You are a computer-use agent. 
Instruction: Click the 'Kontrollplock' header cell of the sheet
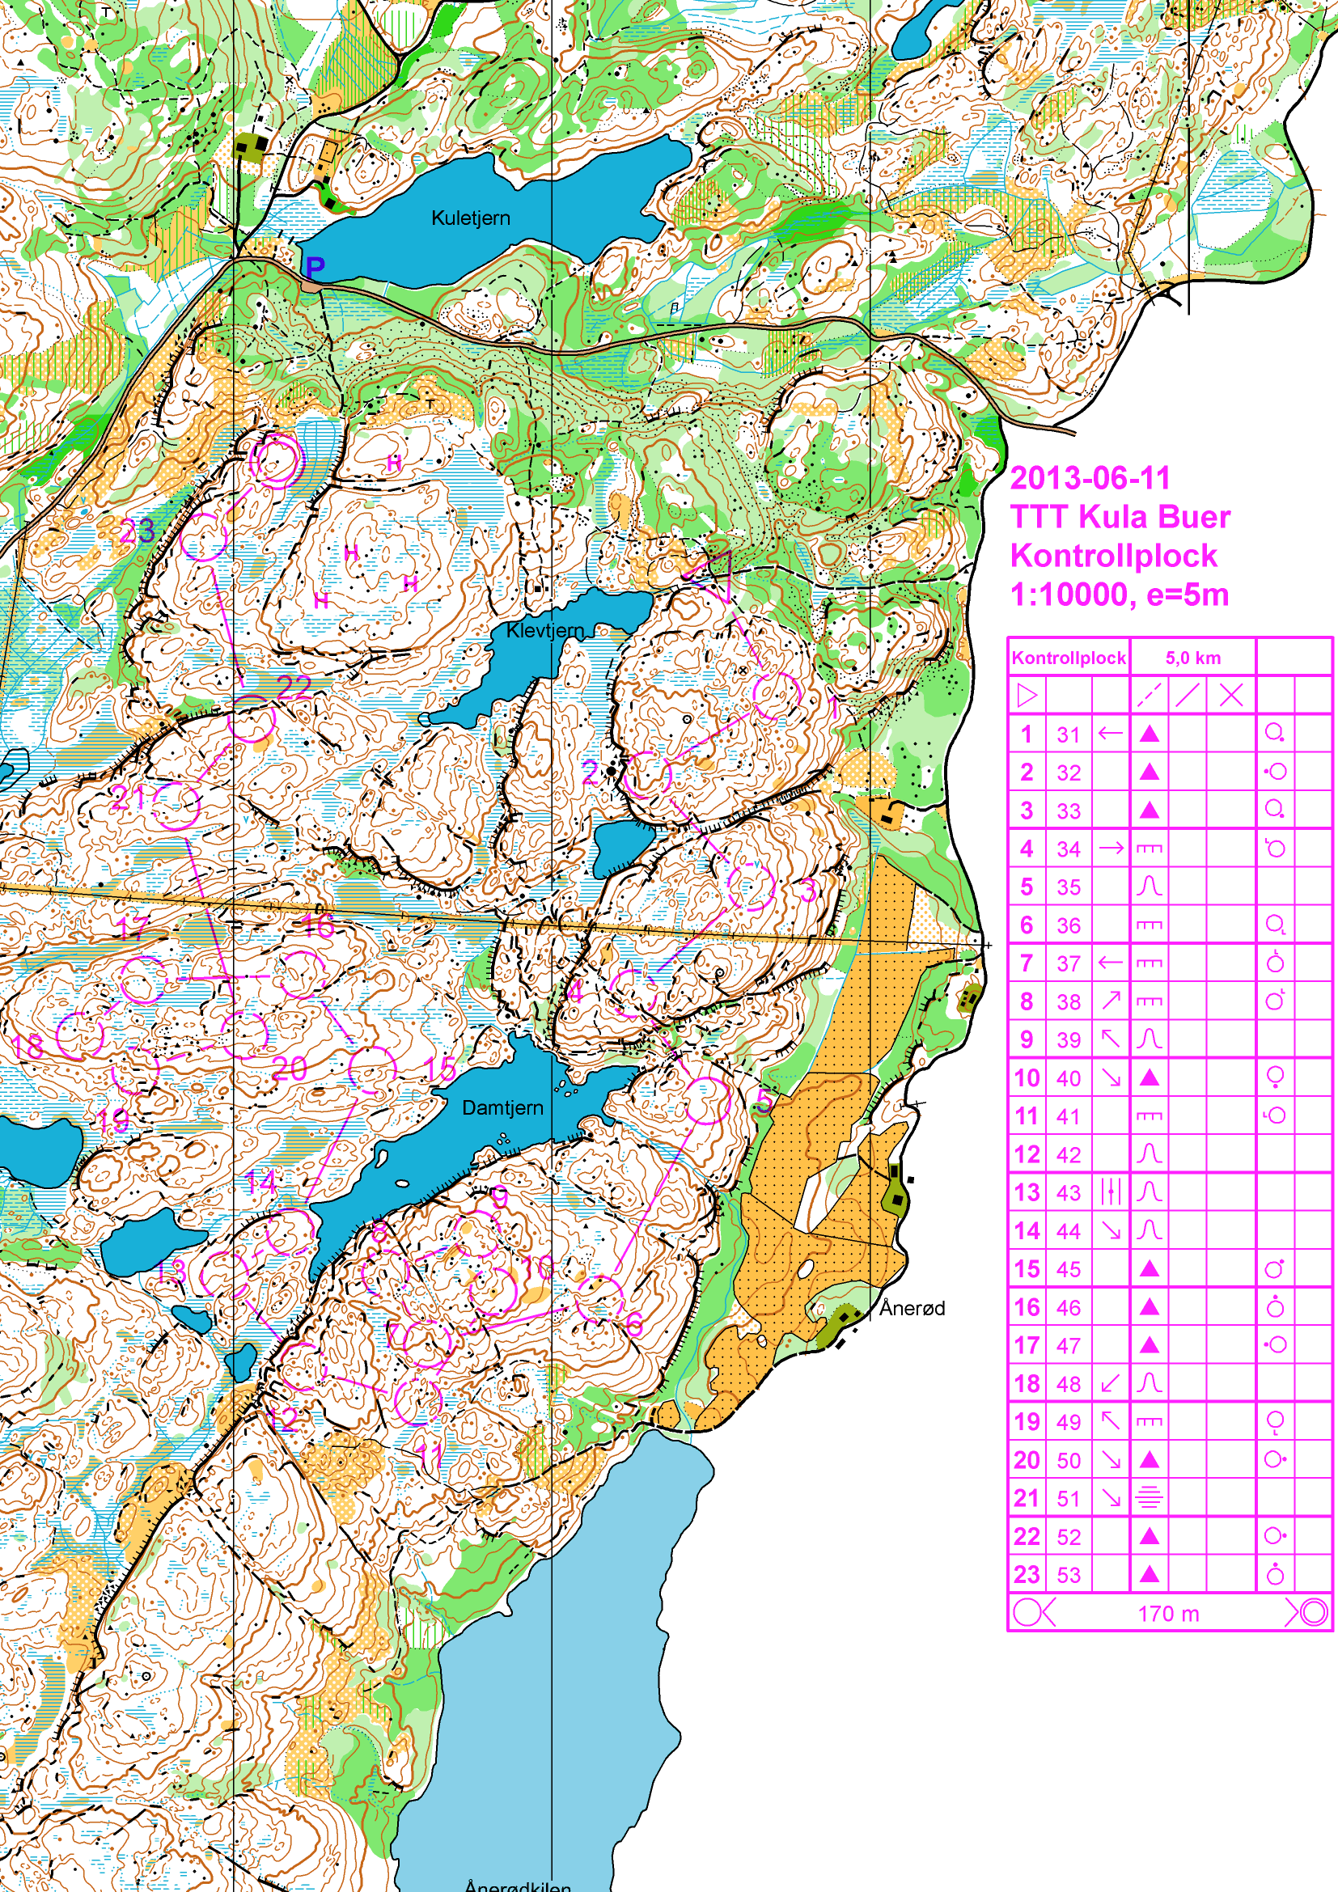[1069, 658]
